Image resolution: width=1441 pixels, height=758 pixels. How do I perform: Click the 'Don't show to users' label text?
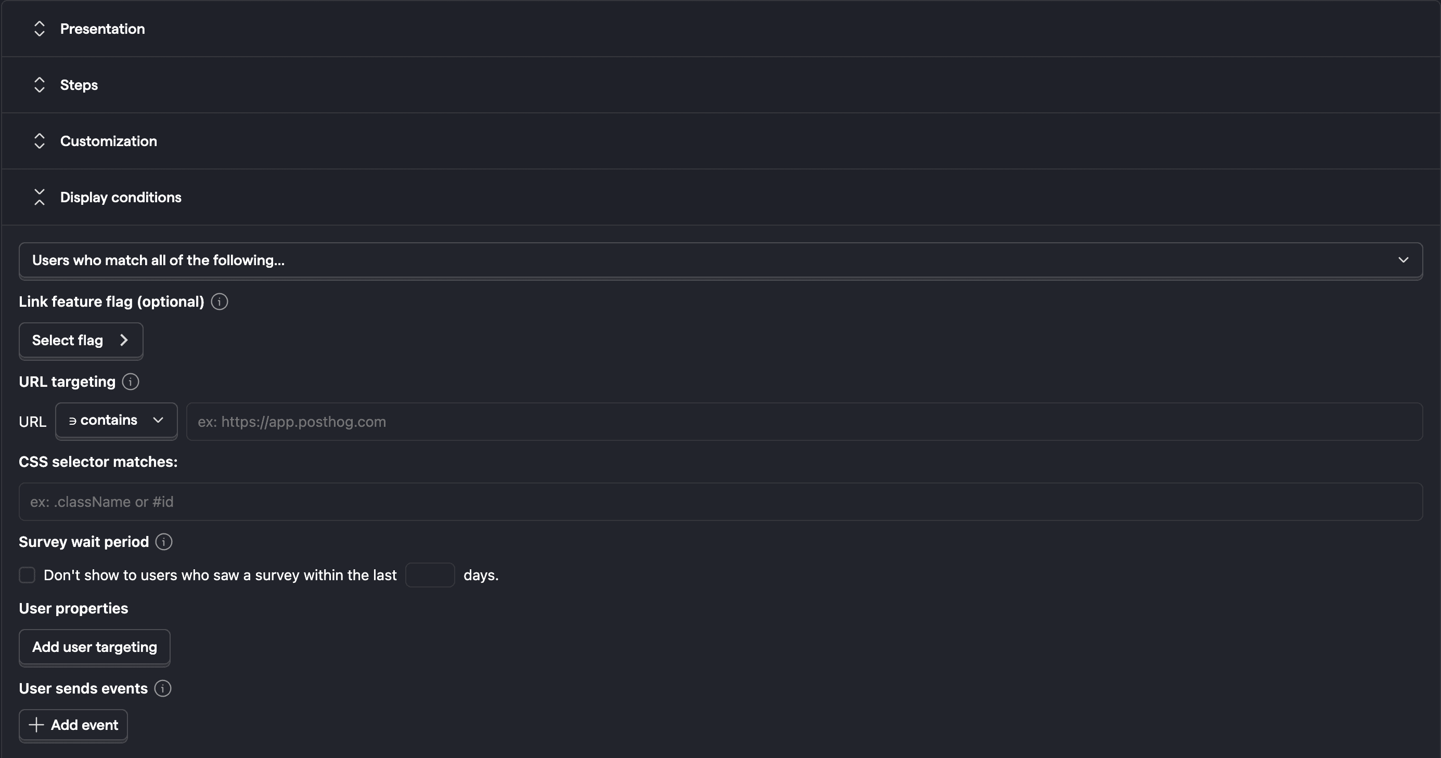220,575
